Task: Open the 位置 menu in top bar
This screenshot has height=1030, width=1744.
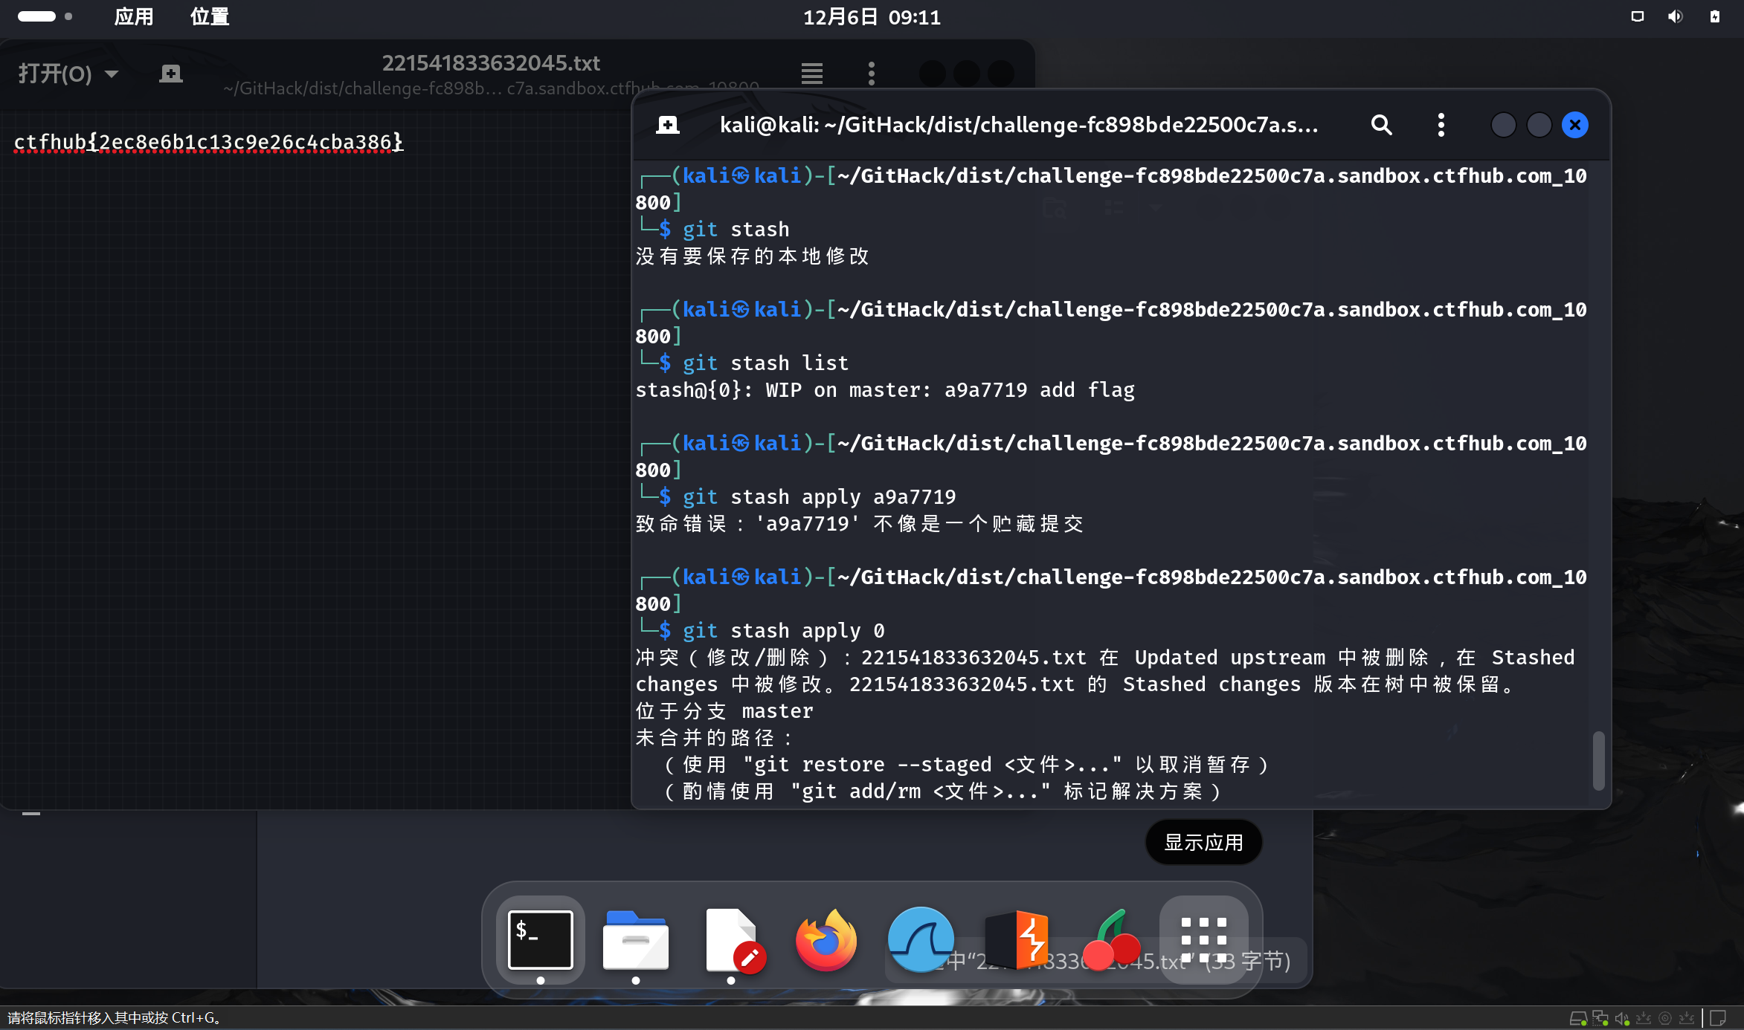Action: (x=210, y=16)
